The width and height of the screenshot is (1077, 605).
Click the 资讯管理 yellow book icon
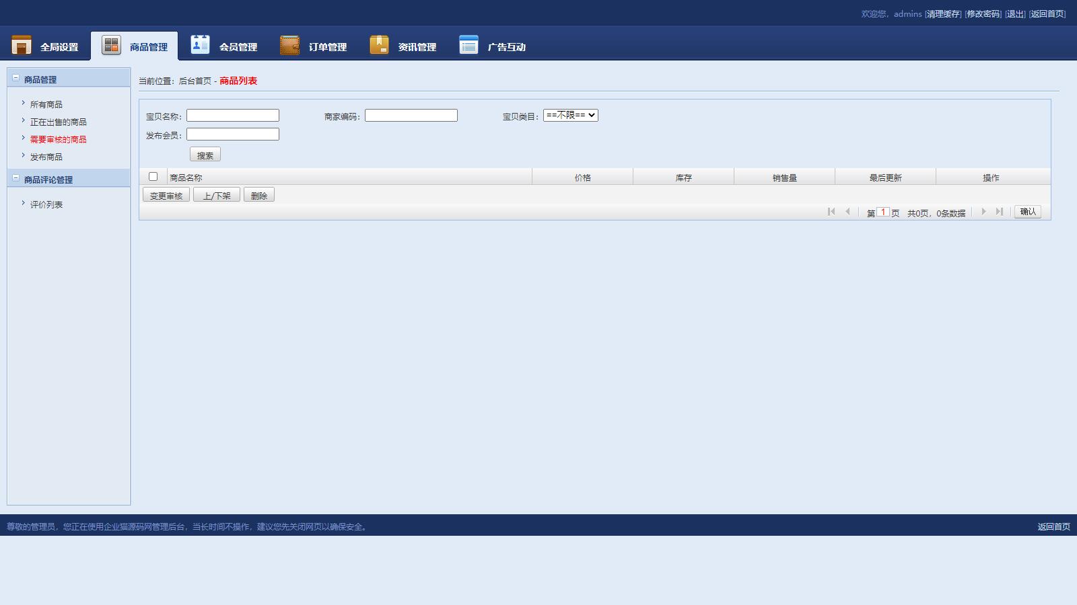[379, 45]
